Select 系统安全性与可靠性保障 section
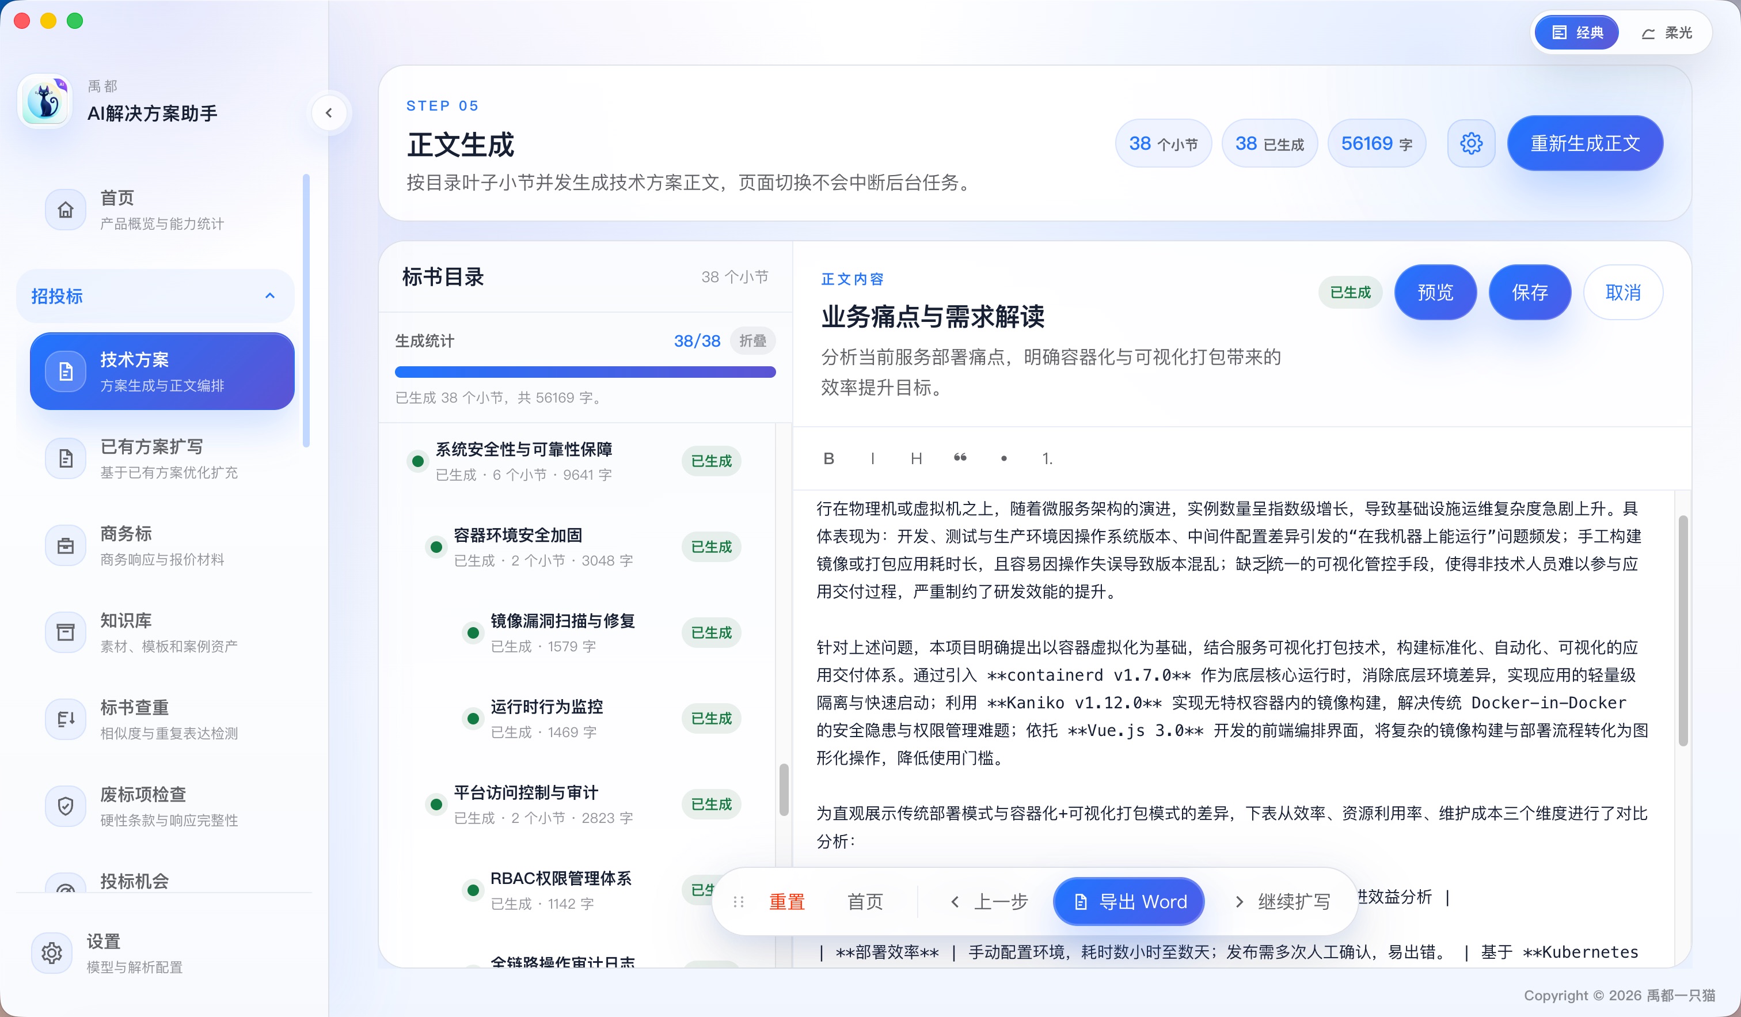 coord(574,461)
